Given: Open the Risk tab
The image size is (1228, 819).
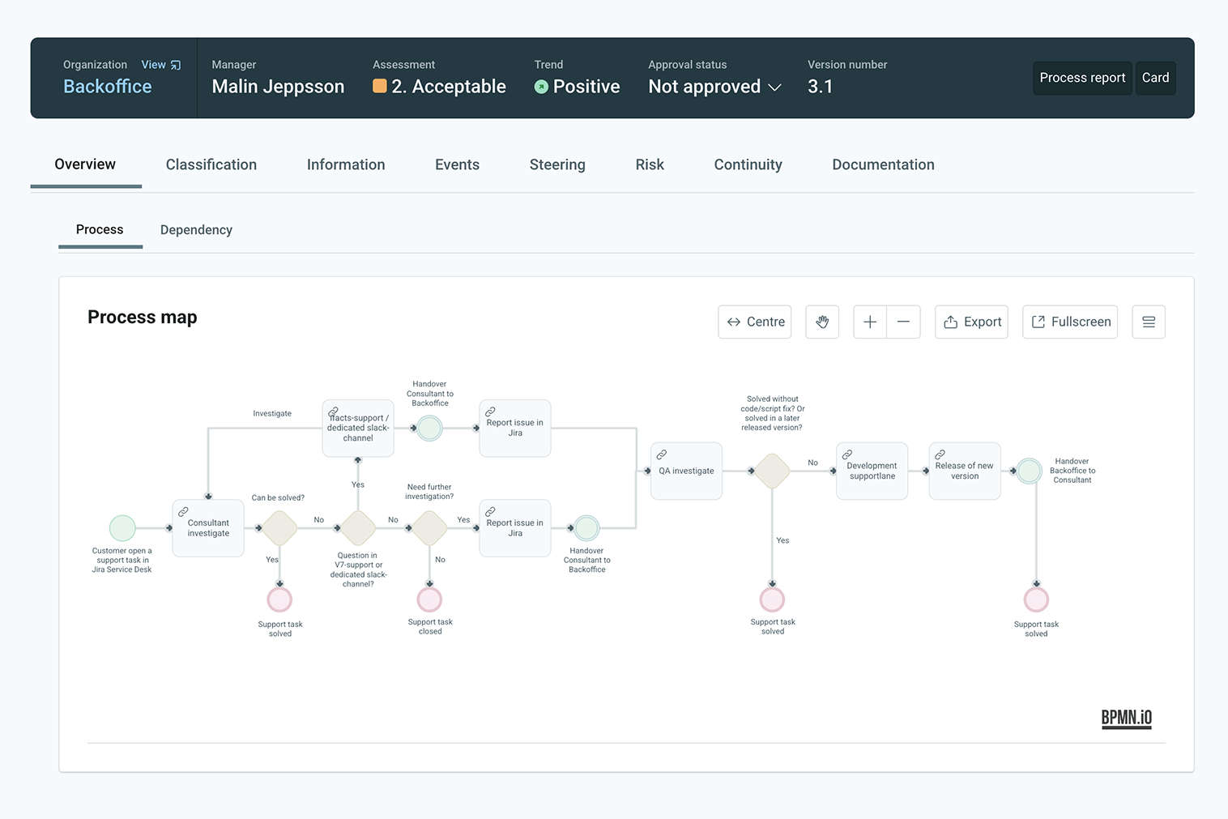Looking at the screenshot, I should coord(649,164).
